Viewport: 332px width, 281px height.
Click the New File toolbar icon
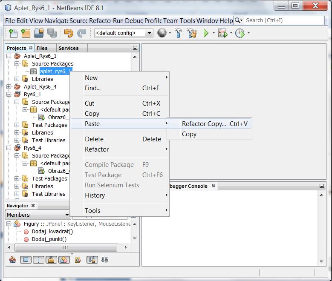(13, 33)
